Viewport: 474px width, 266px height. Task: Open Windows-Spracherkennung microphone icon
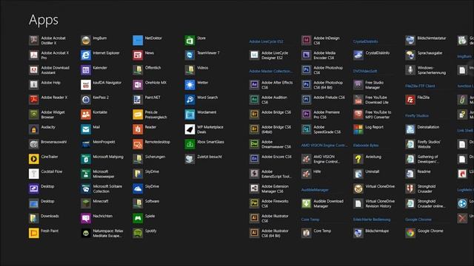(410, 70)
